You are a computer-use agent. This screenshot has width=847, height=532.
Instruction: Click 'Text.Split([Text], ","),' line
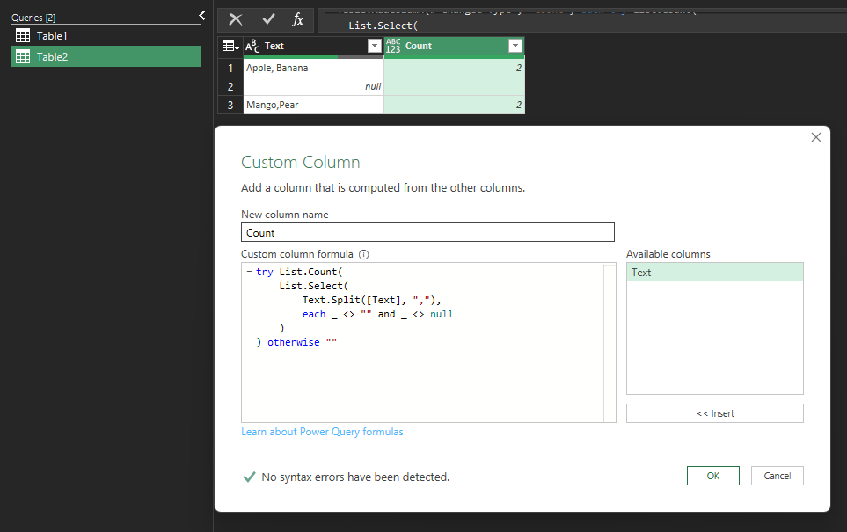coord(372,300)
